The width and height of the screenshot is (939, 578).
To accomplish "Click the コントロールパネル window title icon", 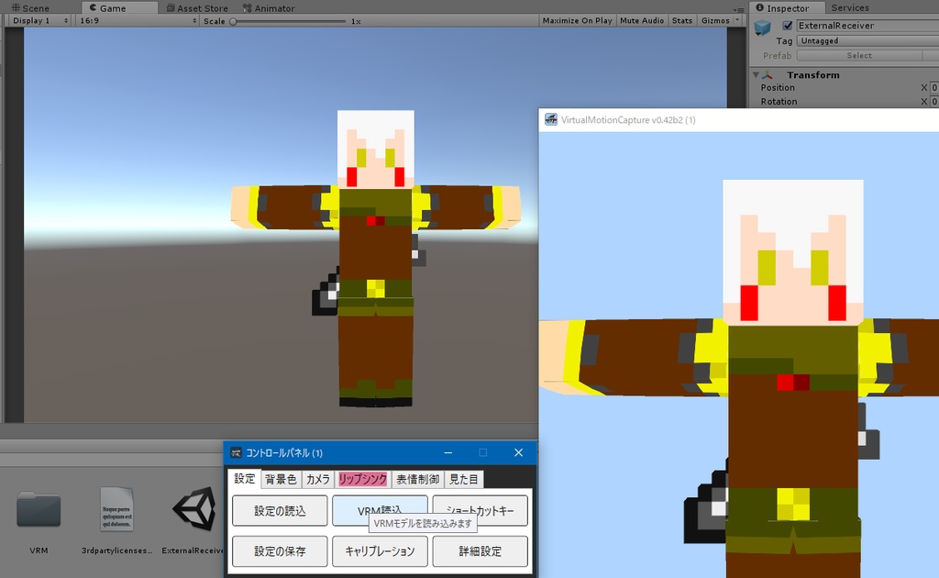I will point(235,452).
